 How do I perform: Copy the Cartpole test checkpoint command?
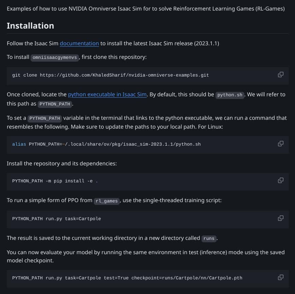pos(281,277)
